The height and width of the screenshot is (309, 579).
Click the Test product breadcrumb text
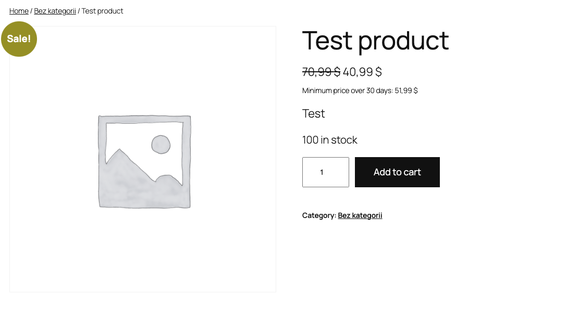coord(102,11)
